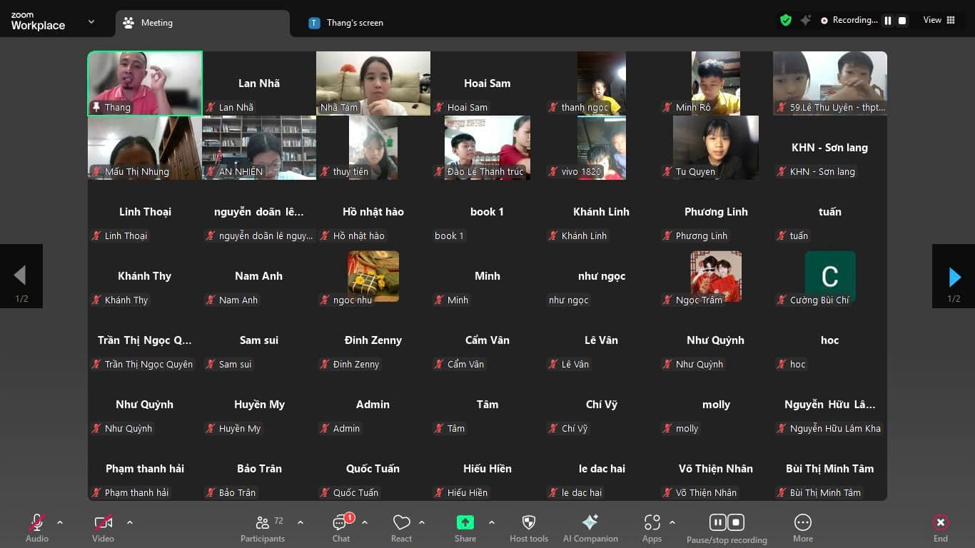Pause the recording in the bottom toolbar

(x=717, y=522)
